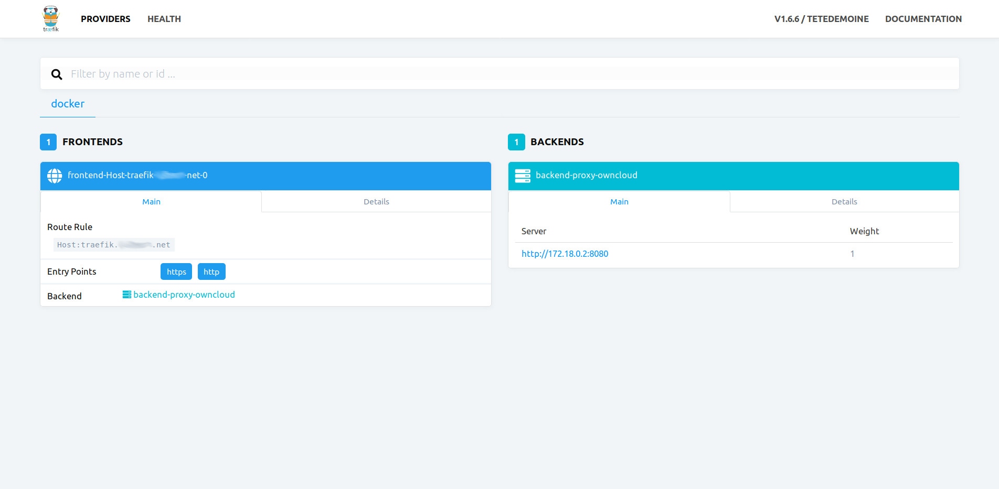Follow the backend-proxy-owncloud link

click(184, 295)
